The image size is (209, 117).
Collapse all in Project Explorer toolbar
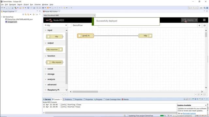[x=23, y=14]
